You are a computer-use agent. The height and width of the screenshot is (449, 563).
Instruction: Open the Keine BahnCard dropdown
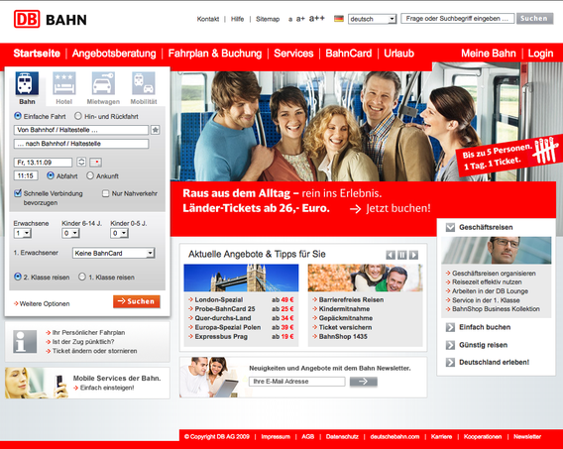pyautogui.click(x=113, y=253)
